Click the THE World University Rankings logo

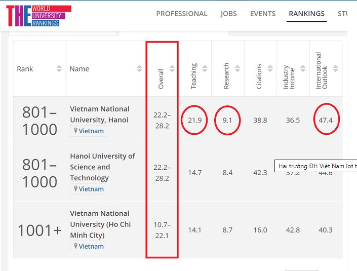click(38, 16)
